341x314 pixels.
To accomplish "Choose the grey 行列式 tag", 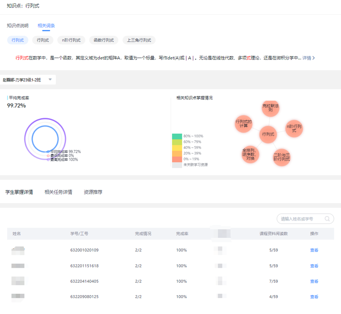I will point(43,40).
